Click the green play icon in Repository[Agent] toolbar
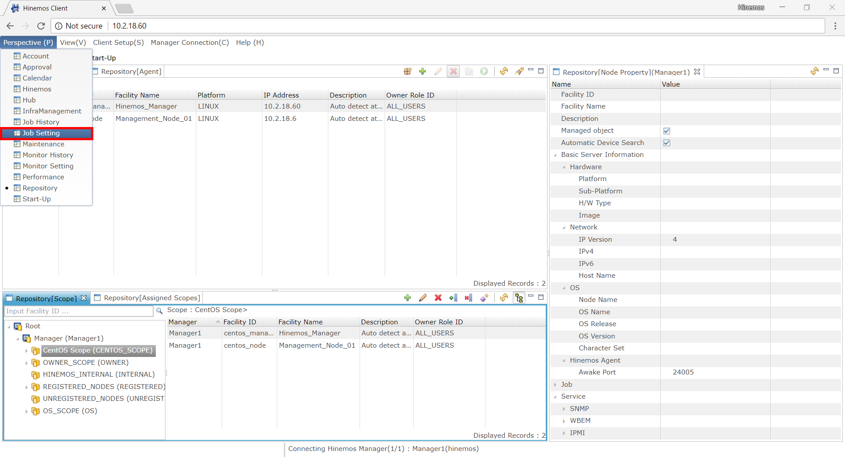Viewport: 845px width, 458px height. (x=484, y=71)
